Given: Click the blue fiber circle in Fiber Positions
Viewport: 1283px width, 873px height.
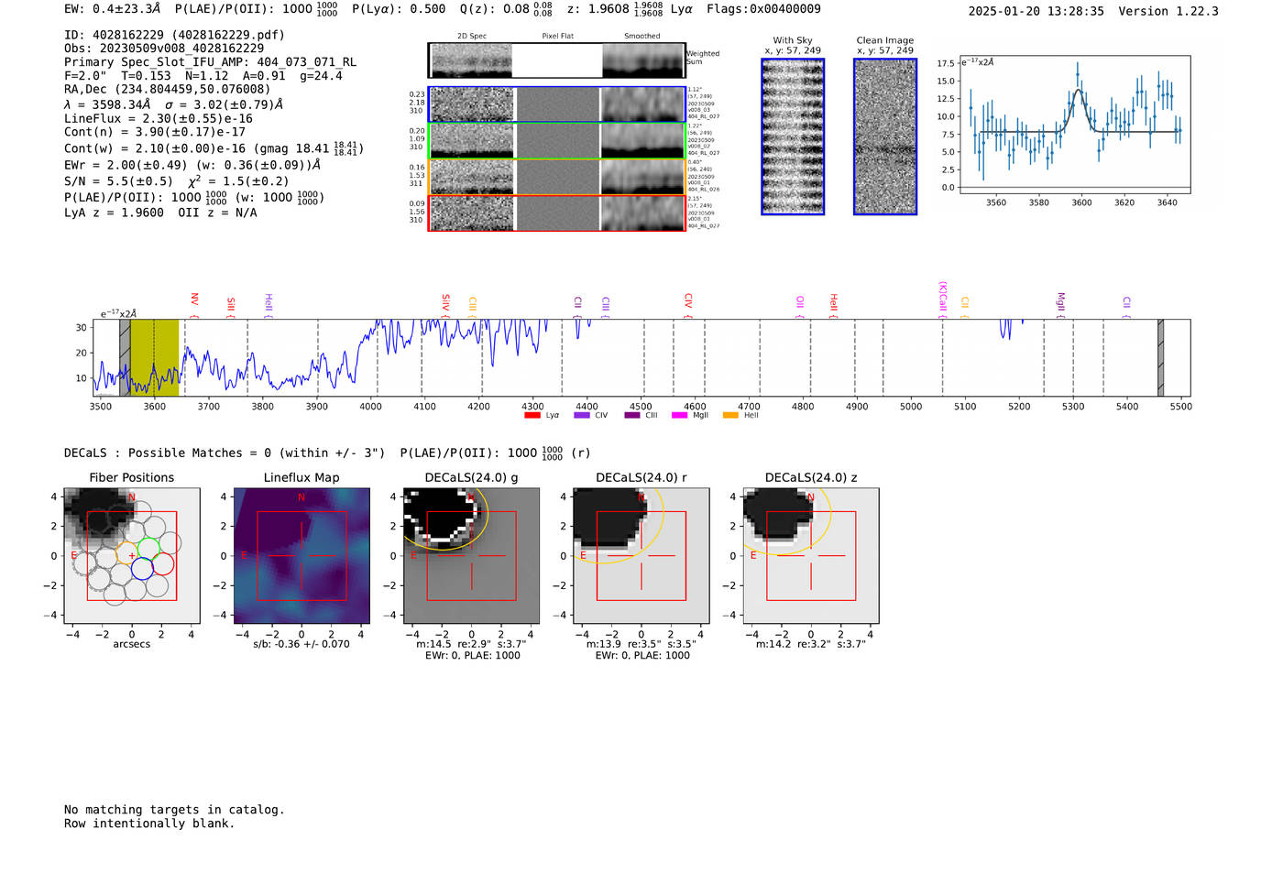Looking at the screenshot, I should pos(142,568).
